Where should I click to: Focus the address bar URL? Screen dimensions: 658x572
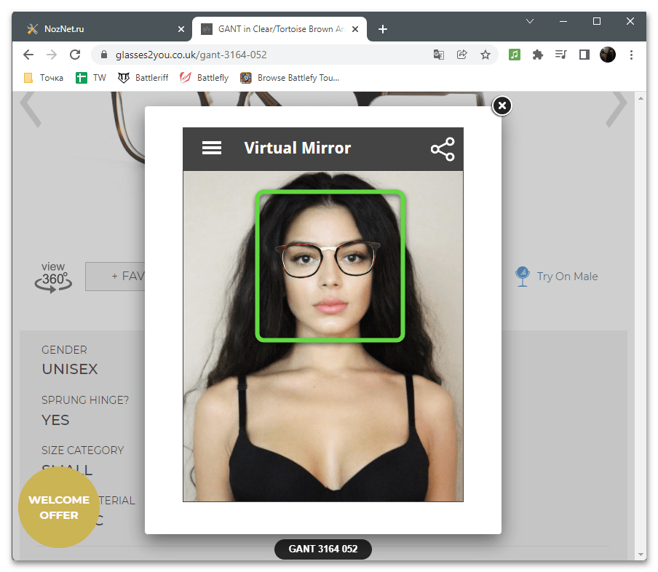point(191,55)
